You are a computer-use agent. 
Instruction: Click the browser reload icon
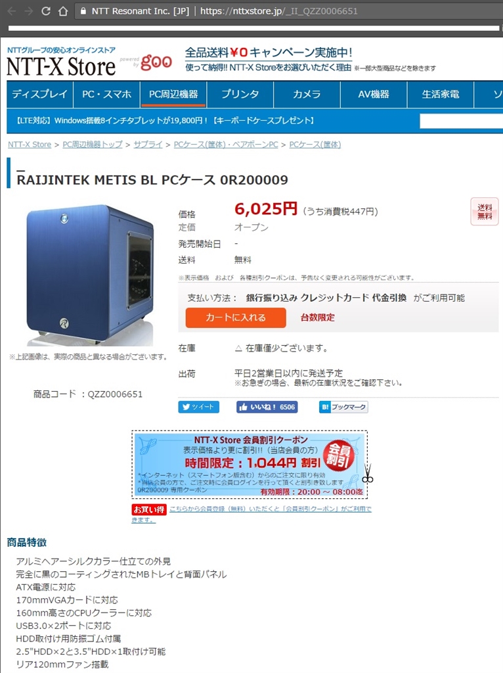tap(46, 11)
